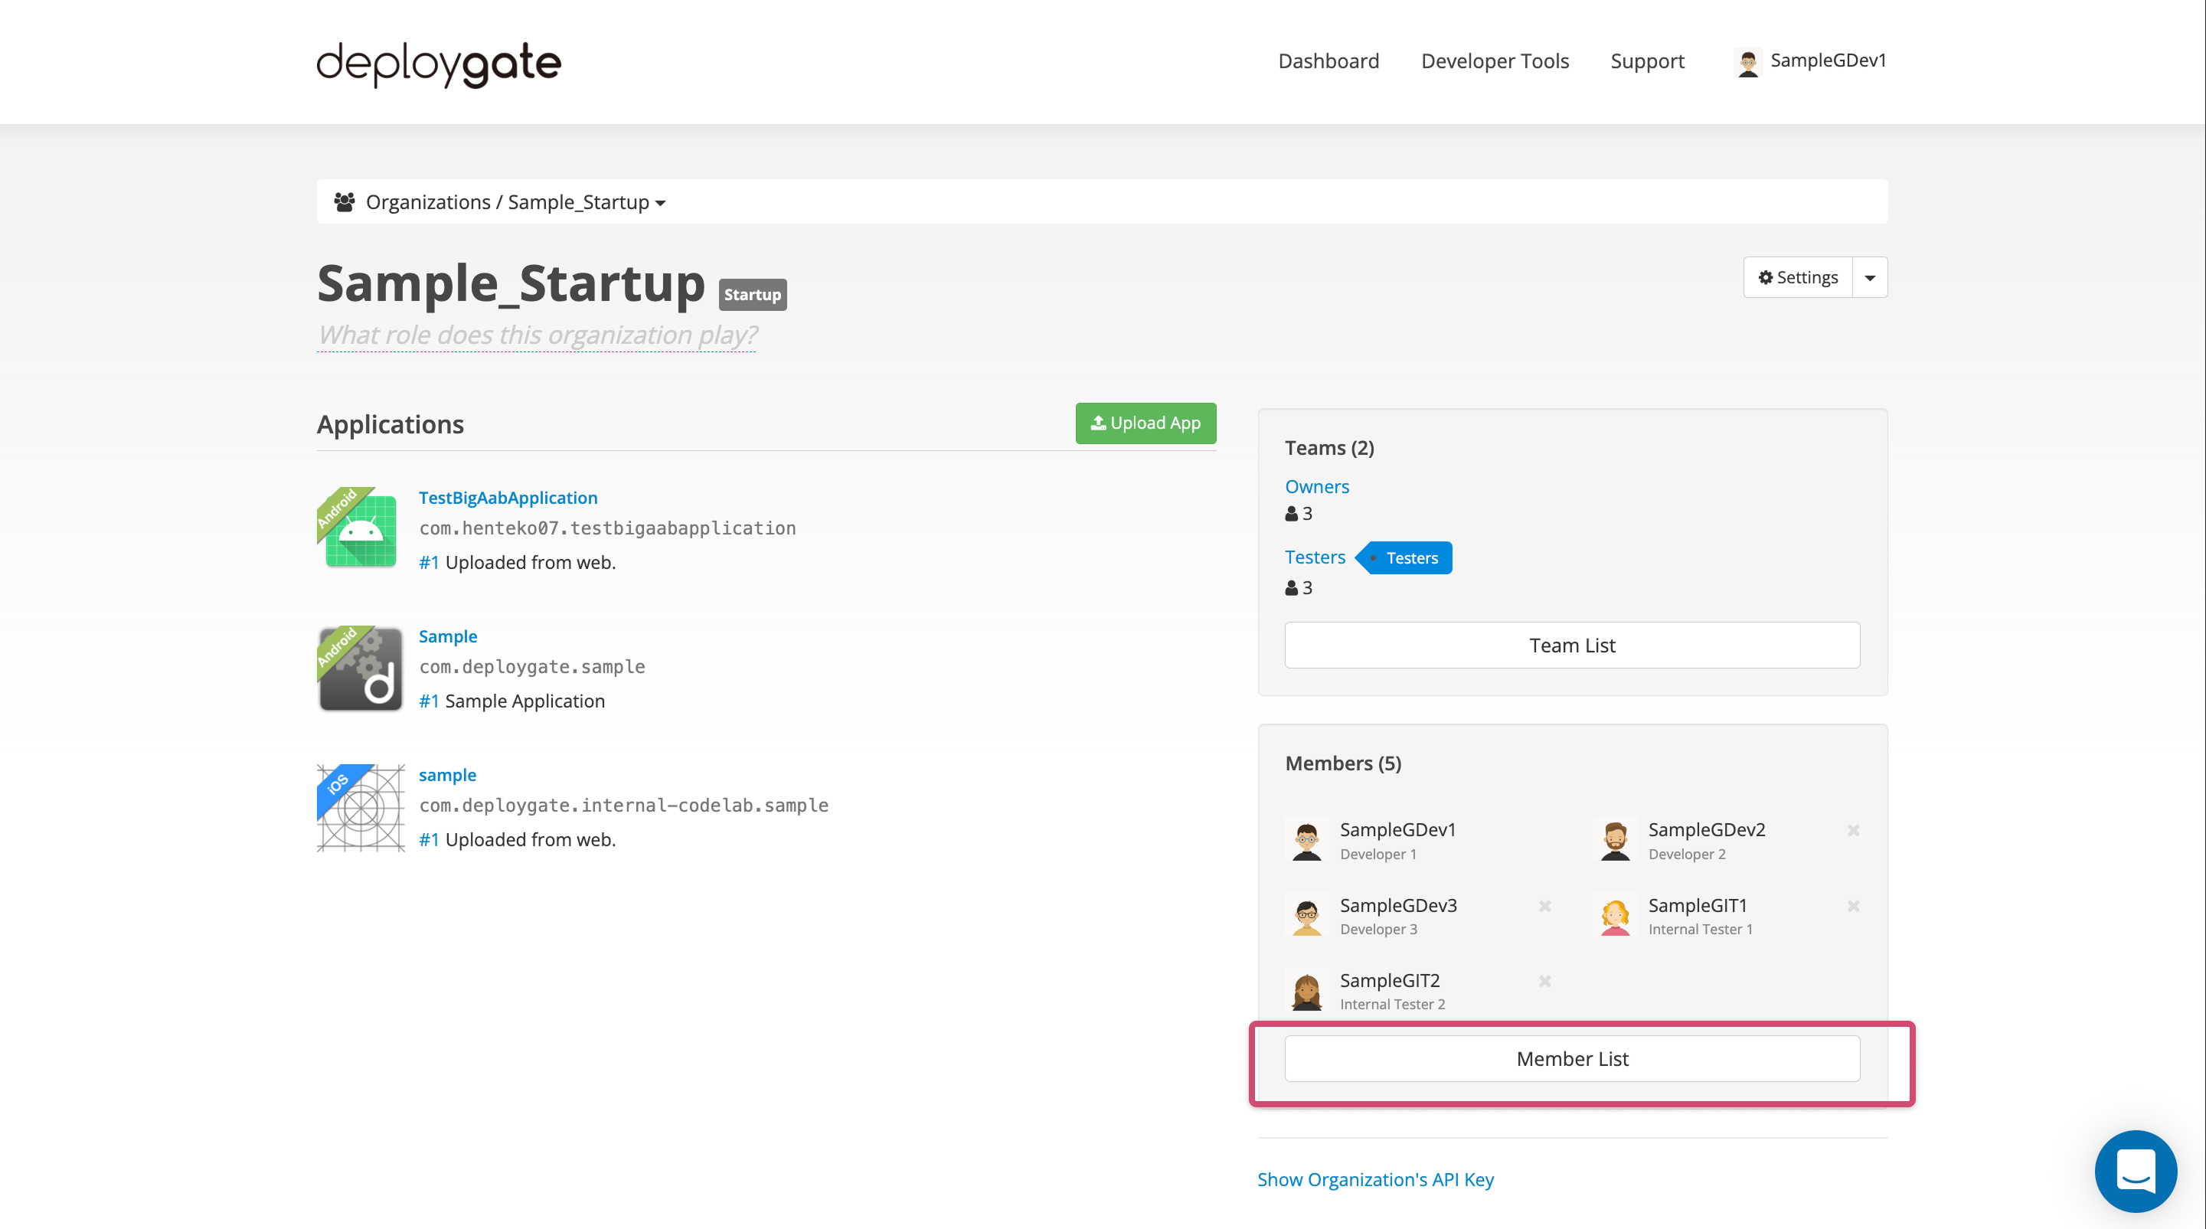Screen dimensions: 2206x1229
Task: Open revision #1 Sample Application
Action: [x=429, y=701]
